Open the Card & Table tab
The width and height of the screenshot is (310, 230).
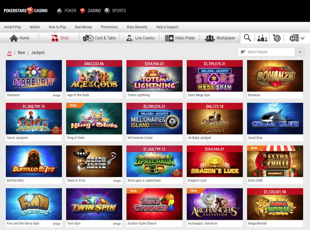click(x=99, y=38)
